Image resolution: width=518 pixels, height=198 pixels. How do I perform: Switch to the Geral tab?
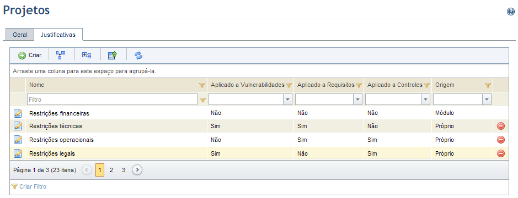[x=20, y=35]
